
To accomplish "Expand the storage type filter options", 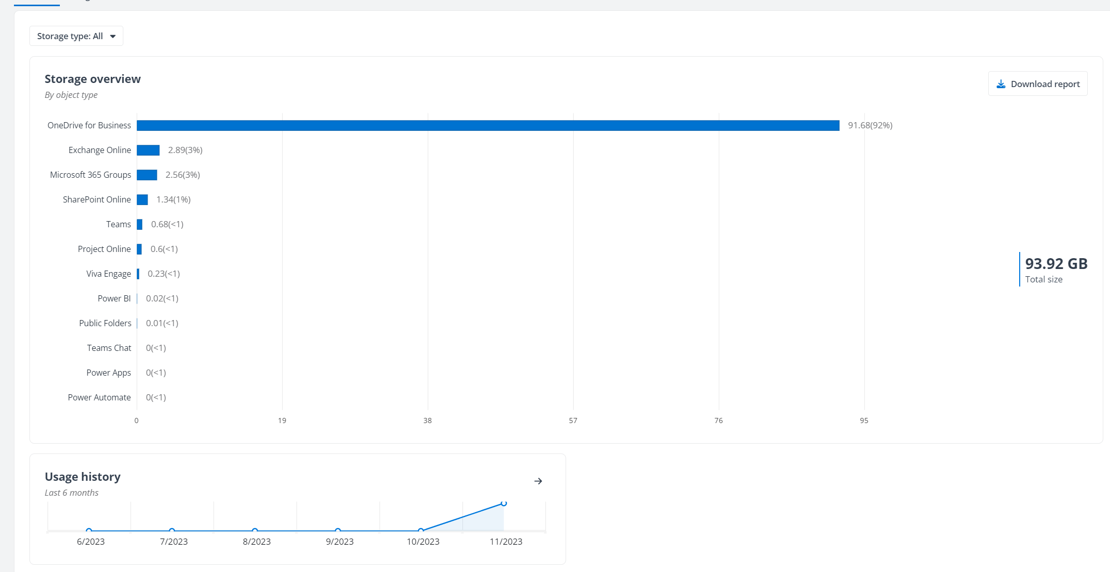I will [x=76, y=36].
